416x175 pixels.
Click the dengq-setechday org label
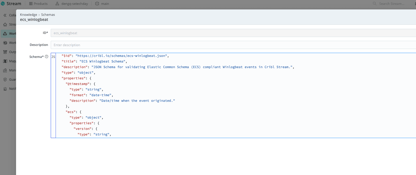point(74,4)
